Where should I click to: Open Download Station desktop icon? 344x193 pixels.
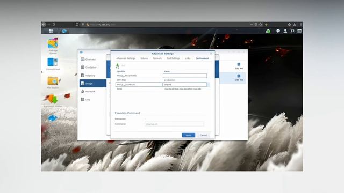(53, 101)
